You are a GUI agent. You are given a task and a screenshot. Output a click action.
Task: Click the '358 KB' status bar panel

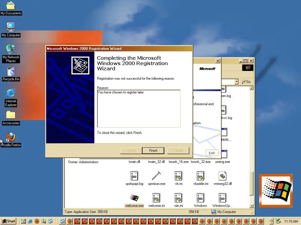pos(199,212)
